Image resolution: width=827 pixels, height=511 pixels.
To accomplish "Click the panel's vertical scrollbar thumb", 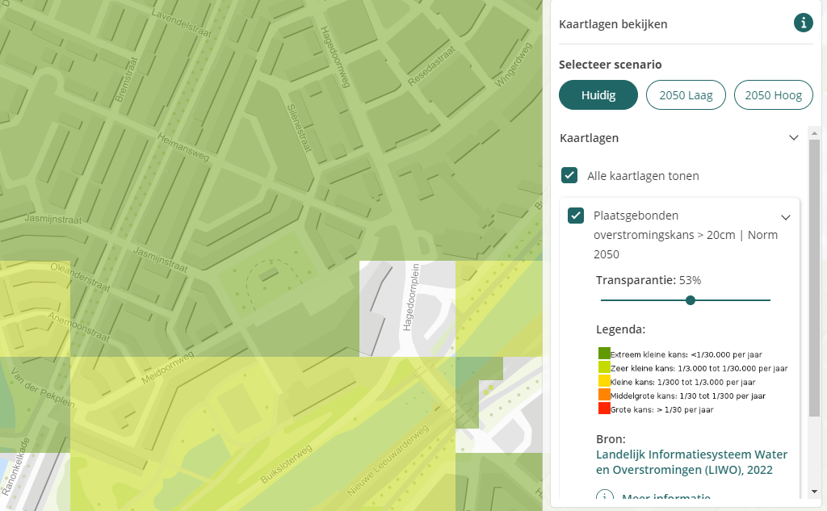I will coord(814,278).
